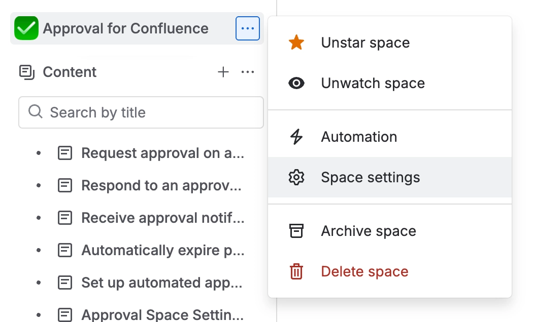Click the page icon beside Request approval

tap(65, 152)
